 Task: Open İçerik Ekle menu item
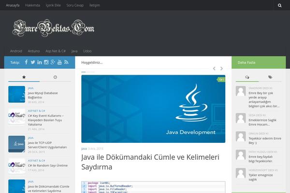click(x=53, y=5)
